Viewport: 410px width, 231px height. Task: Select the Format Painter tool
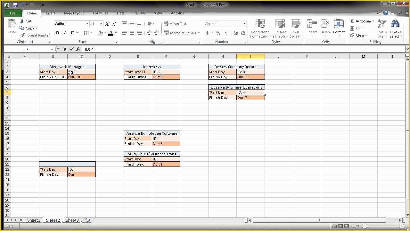[35, 35]
